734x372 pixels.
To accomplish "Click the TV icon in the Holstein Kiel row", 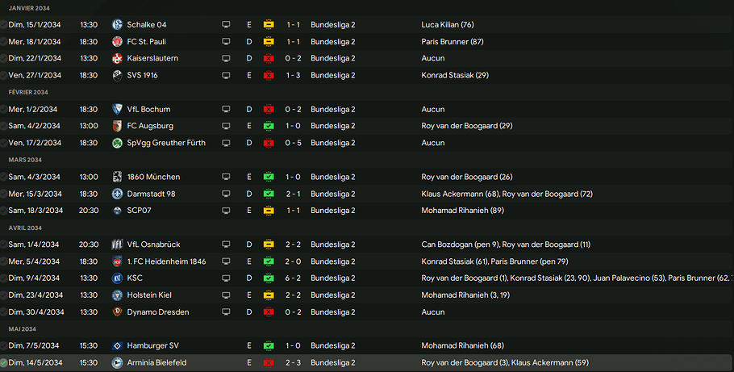I will (226, 295).
